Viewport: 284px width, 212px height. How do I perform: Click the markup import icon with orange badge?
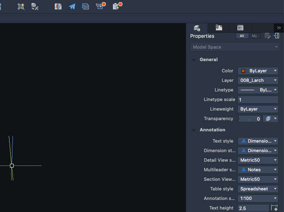(100, 6)
